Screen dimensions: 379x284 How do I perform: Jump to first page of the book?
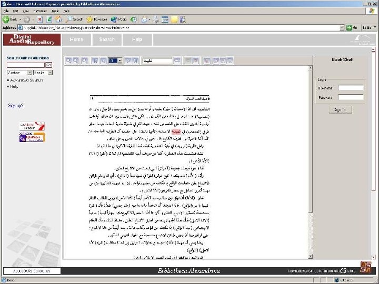pyautogui.click(x=95, y=60)
